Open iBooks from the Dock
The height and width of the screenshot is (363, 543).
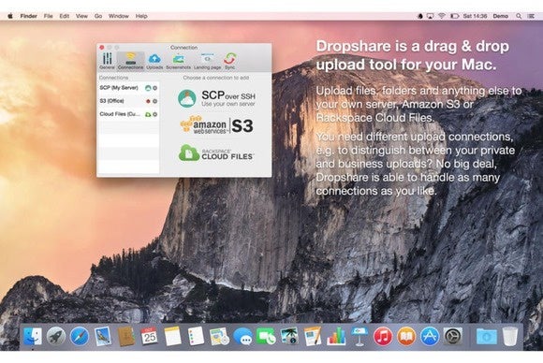coord(406,337)
